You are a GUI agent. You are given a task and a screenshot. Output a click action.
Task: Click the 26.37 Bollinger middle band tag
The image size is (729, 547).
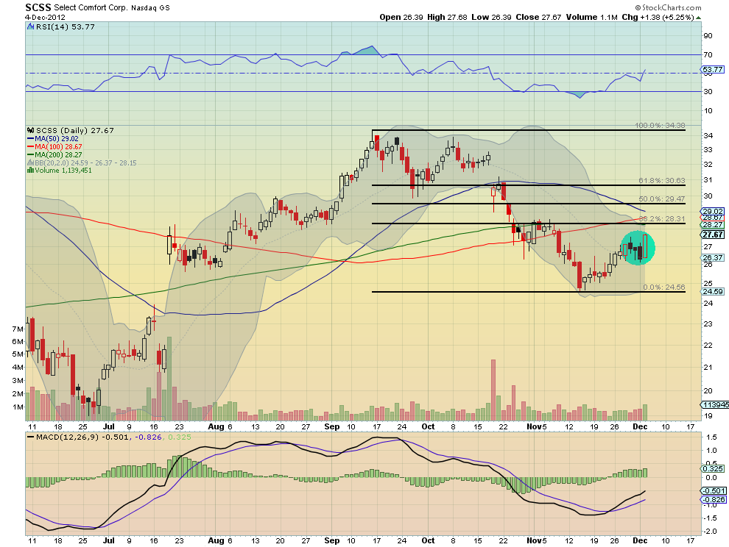pos(712,257)
